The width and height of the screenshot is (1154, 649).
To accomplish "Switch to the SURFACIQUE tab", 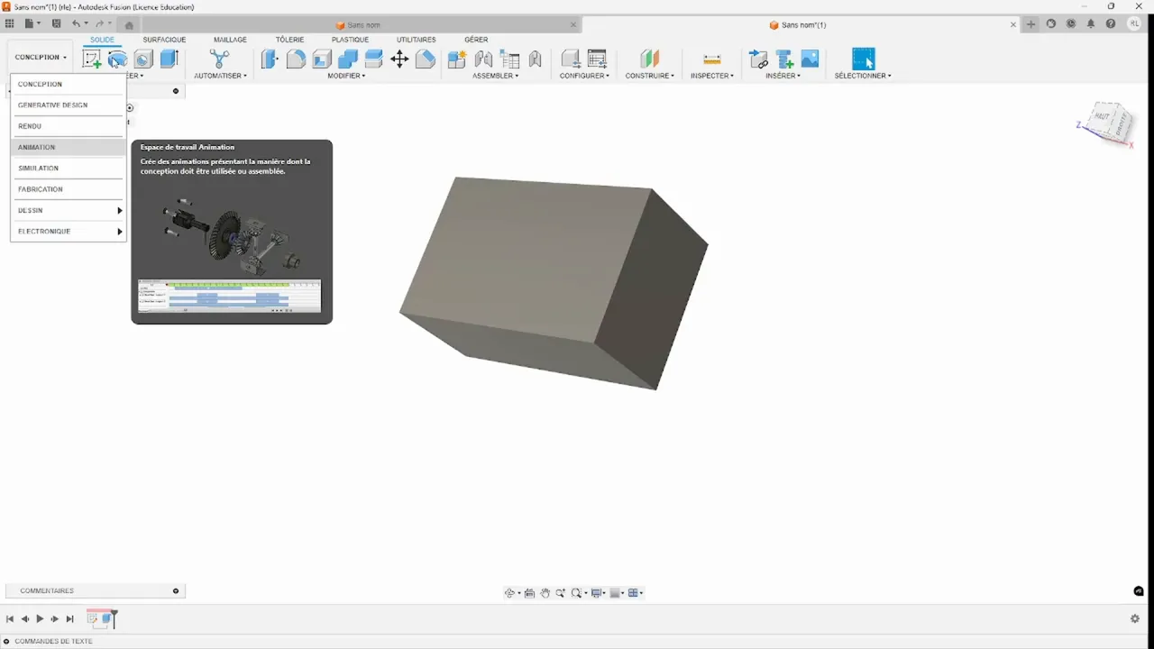I will [x=164, y=40].
